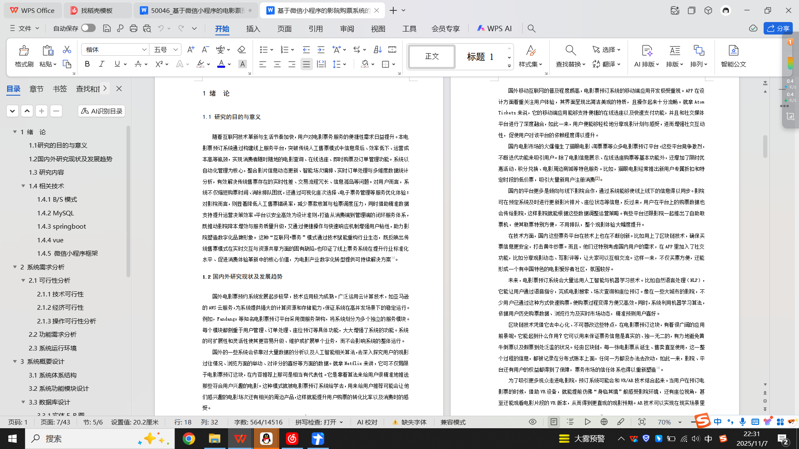Open the font size dropdown
This screenshot has width=799, height=449.
tap(176, 49)
